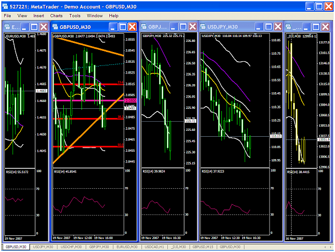Viewport: 335px width, 252px height.
Task: Maximize the _DJI chart window
Action: 316,27
